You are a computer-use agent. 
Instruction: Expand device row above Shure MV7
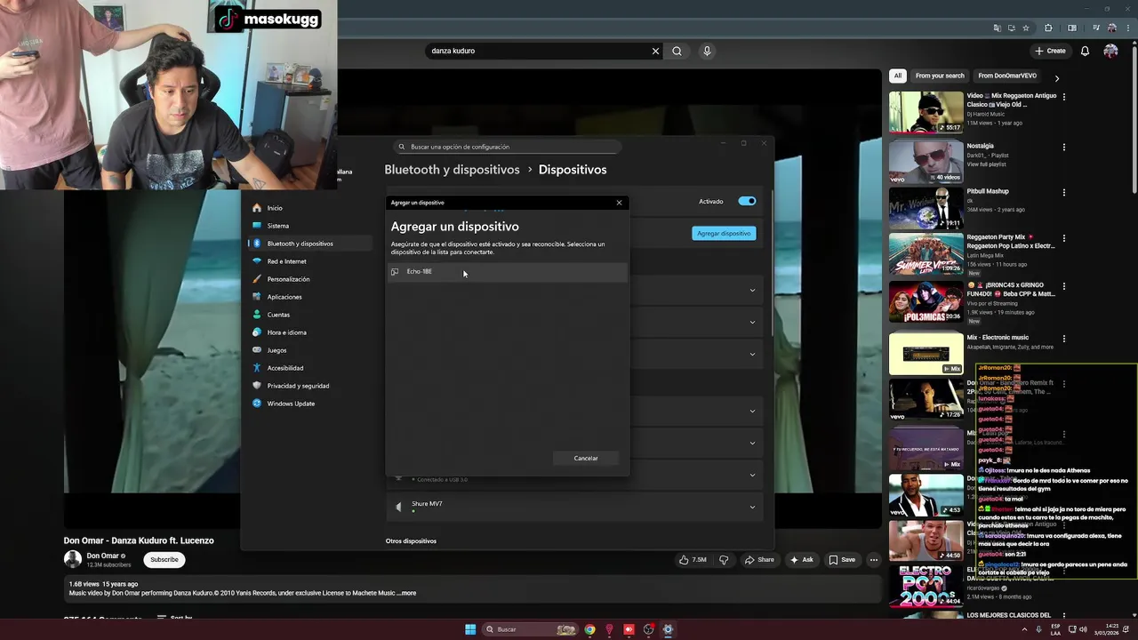752,475
